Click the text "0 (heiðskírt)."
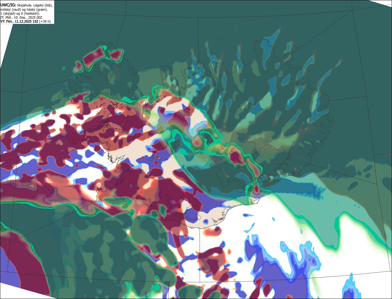392x299 pixels. coord(30,13)
